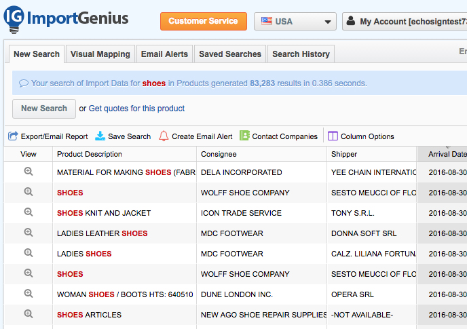The image size is (467, 329).
Task: Click Create Email Alert label
Action: (x=202, y=136)
